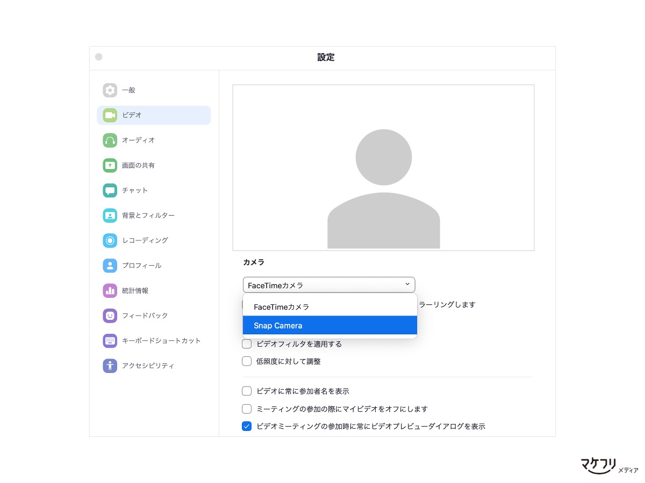The image size is (645, 483).
Task: Click the General settings gear icon
Action: tap(110, 90)
